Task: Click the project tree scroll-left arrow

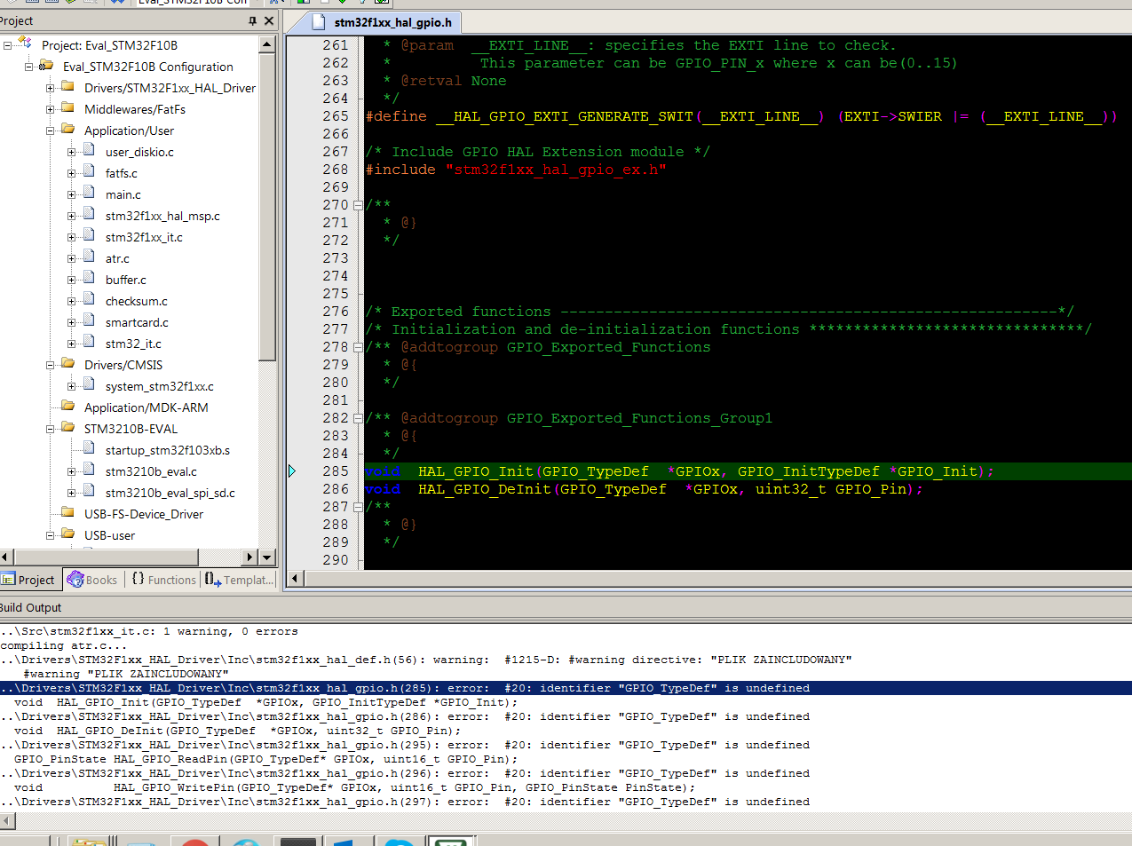Action: [x=6, y=557]
